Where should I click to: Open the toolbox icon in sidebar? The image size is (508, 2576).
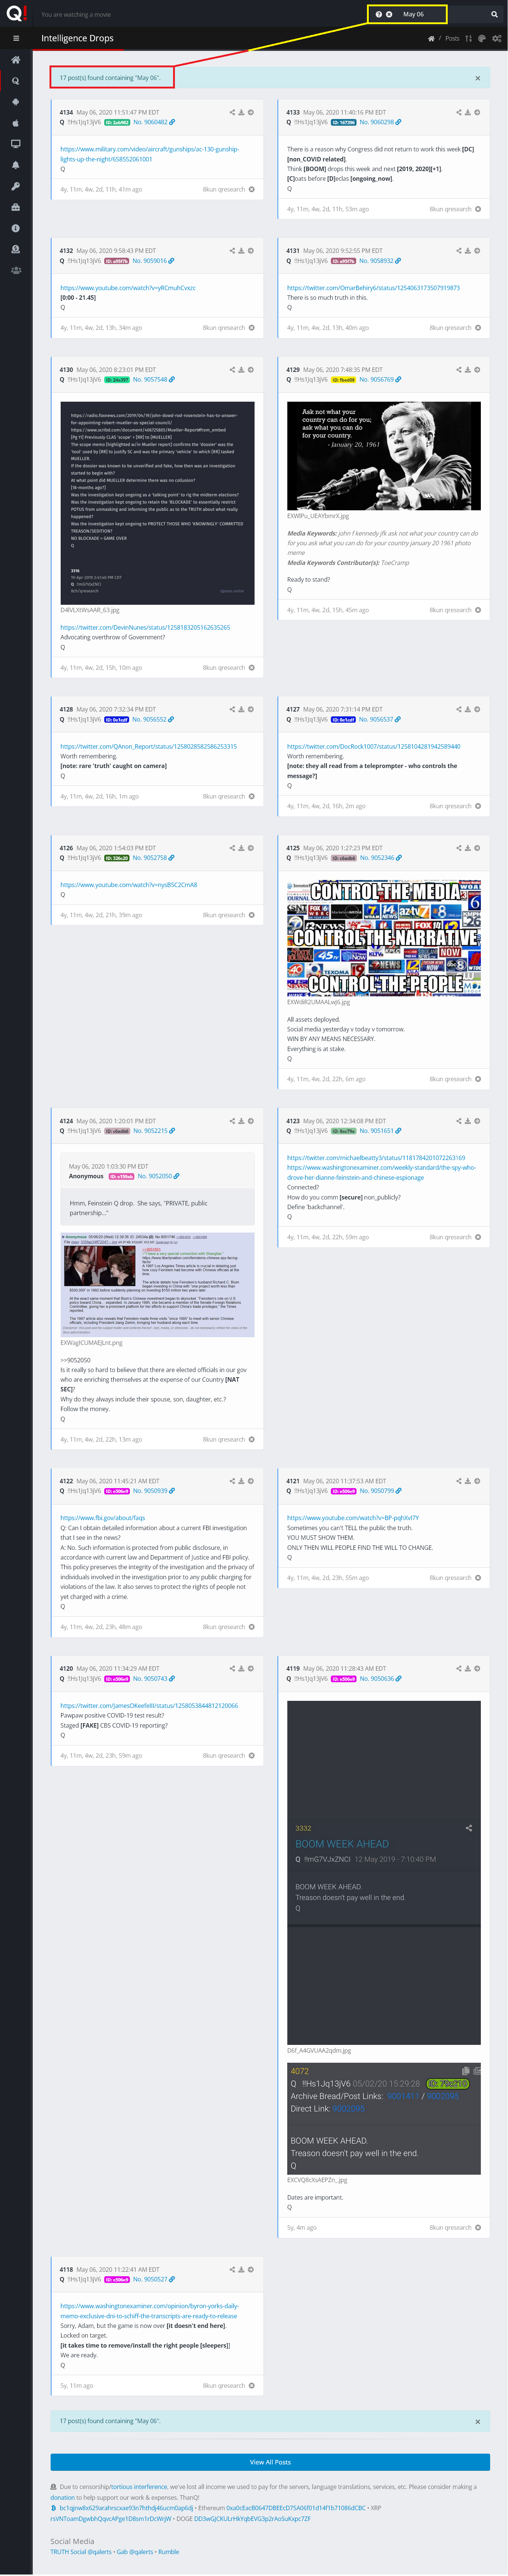tap(16, 207)
